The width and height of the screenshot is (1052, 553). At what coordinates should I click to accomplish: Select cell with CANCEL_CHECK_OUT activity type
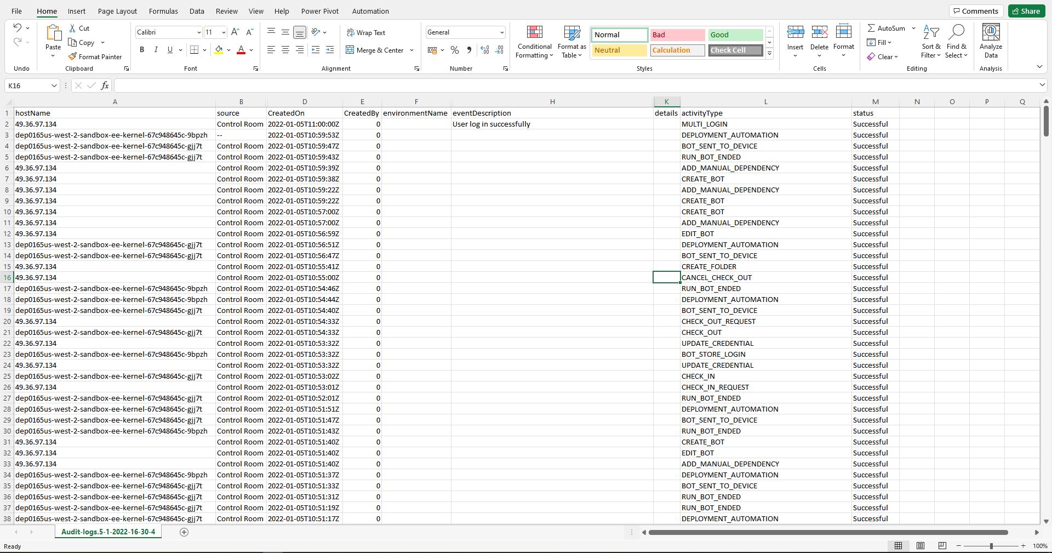tap(716, 277)
